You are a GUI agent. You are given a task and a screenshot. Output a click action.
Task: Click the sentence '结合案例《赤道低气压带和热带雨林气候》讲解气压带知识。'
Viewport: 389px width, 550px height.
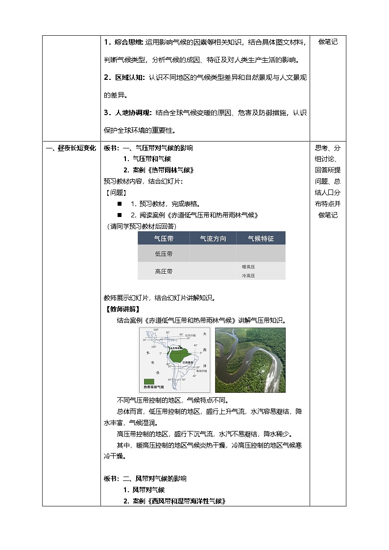pos(202,320)
